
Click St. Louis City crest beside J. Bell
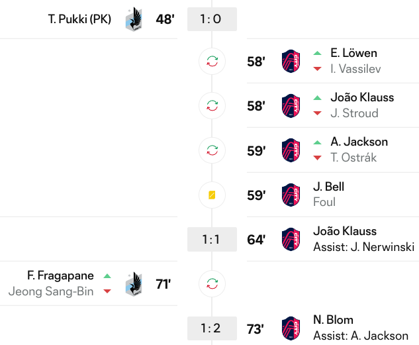point(291,195)
